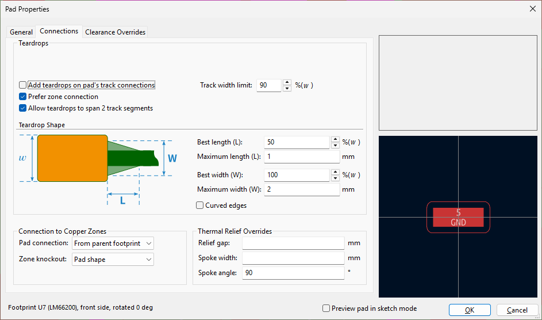Increase best length value using up spinner

335,139
